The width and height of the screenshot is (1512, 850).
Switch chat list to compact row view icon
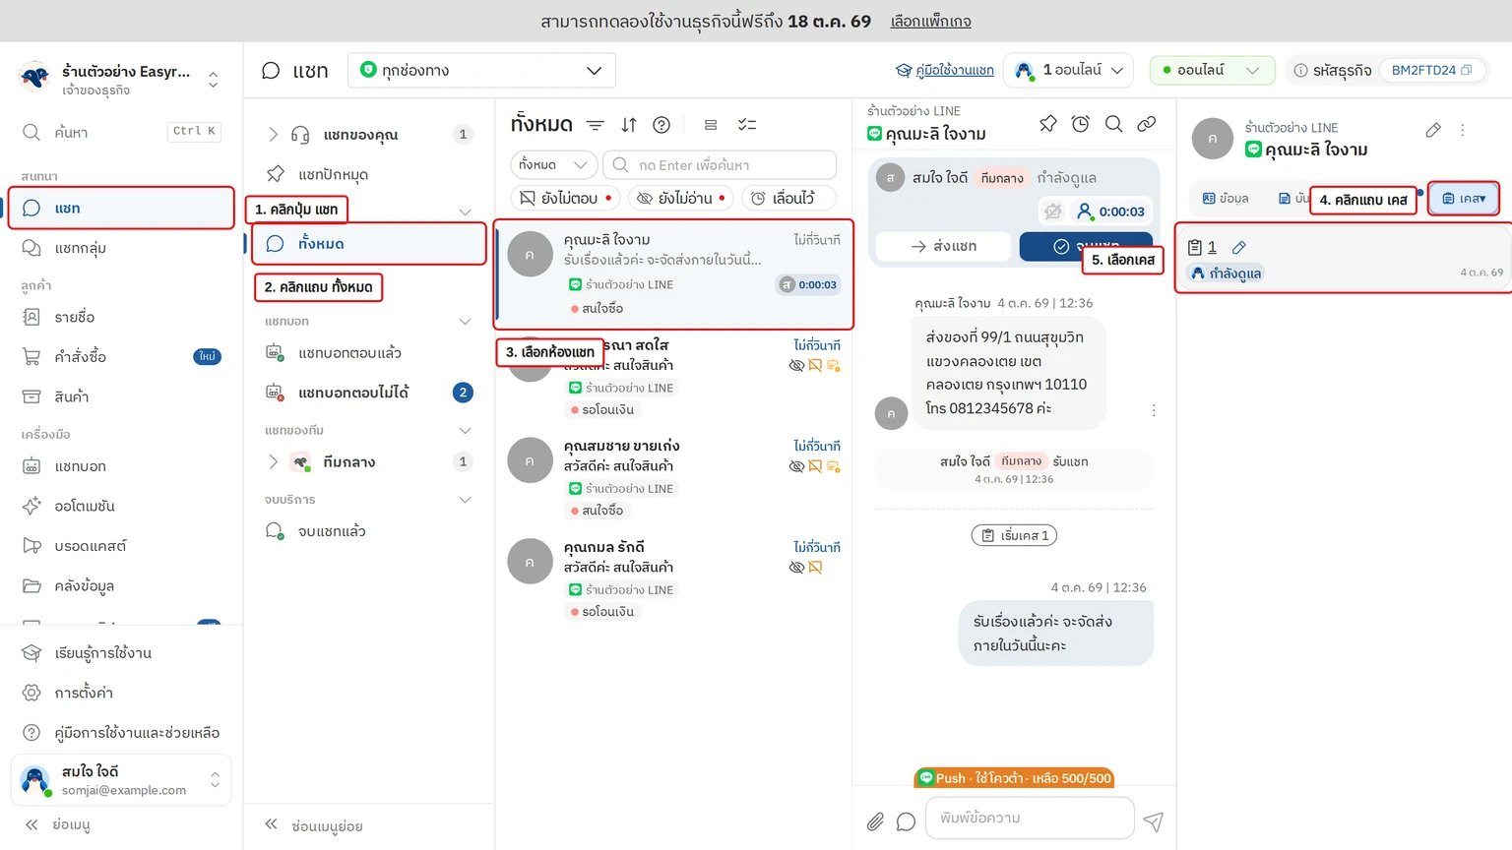click(711, 125)
